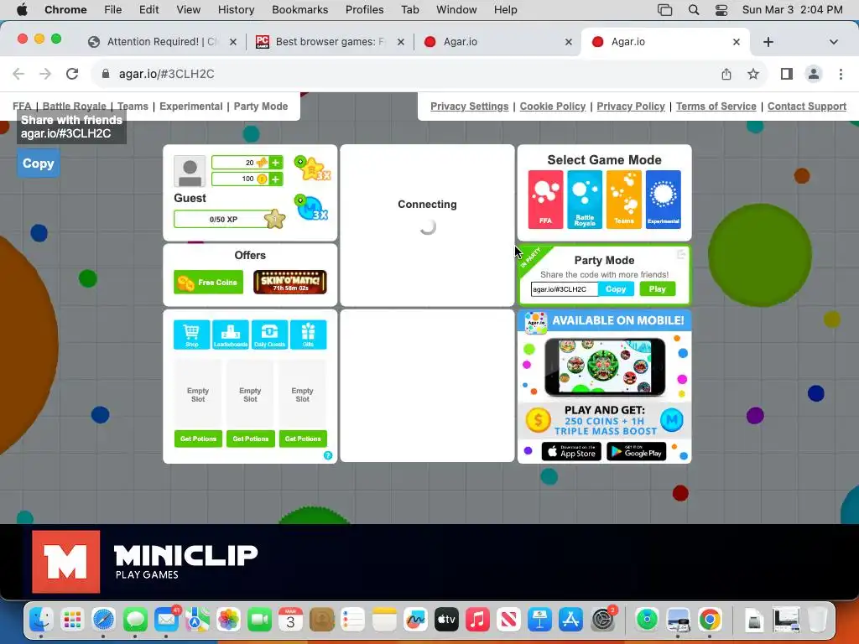Open the Terms of Service link
The image size is (859, 644).
click(x=716, y=106)
